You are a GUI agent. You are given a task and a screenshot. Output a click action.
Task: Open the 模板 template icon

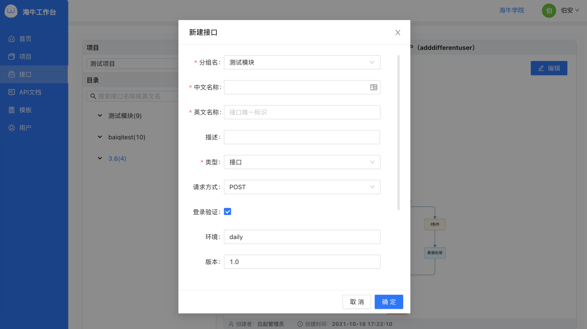12,110
